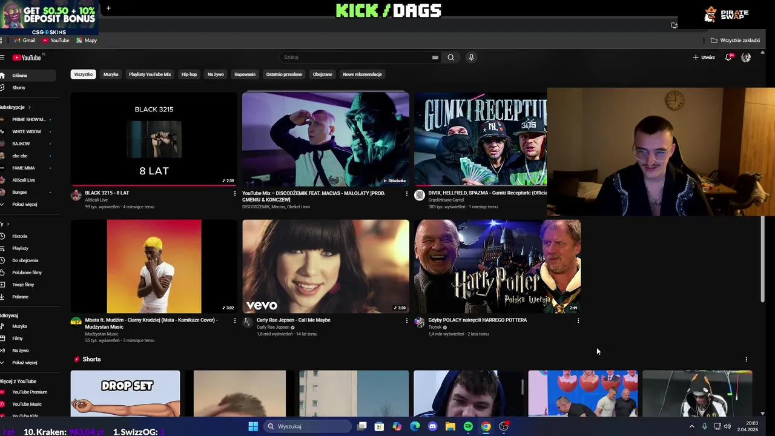Open options for Call Me Maybe video

407,321
